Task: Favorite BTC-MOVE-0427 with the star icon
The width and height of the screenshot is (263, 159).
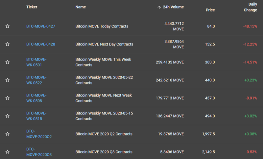Action: 7,26
